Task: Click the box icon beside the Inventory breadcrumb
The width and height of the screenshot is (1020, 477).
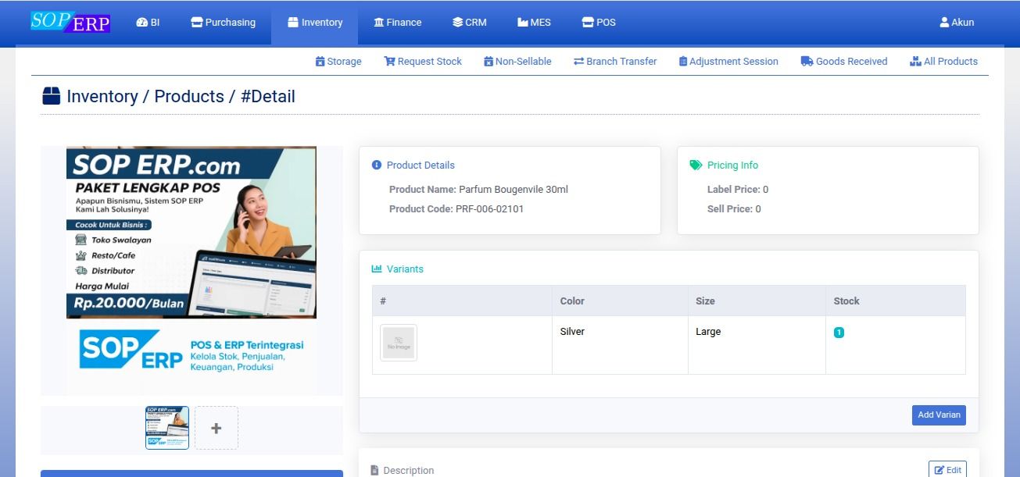Action: pos(51,96)
